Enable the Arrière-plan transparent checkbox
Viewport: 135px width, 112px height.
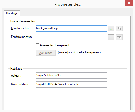pyautogui.click(x=37, y=45)
